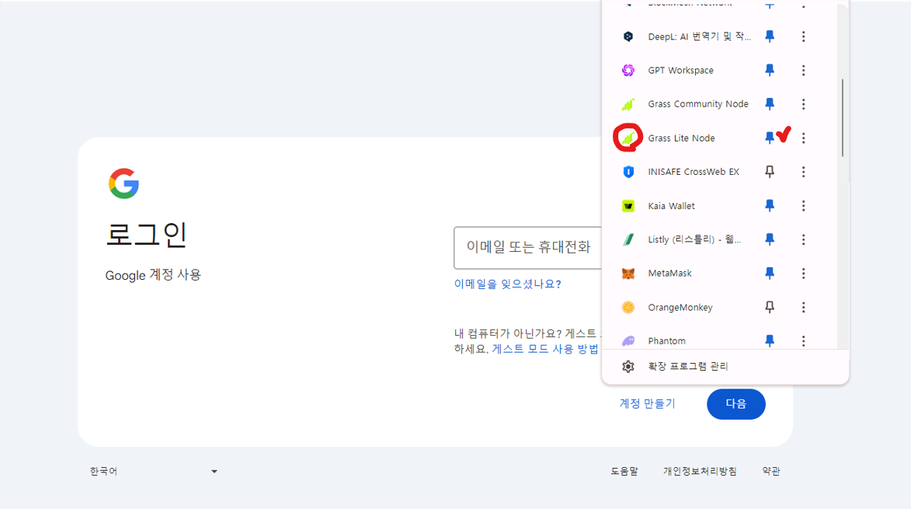Viewport: 911px width, 509px height.
Task: Open more options for INISAFE CrossWeb EX
Action: click(804, 172)
